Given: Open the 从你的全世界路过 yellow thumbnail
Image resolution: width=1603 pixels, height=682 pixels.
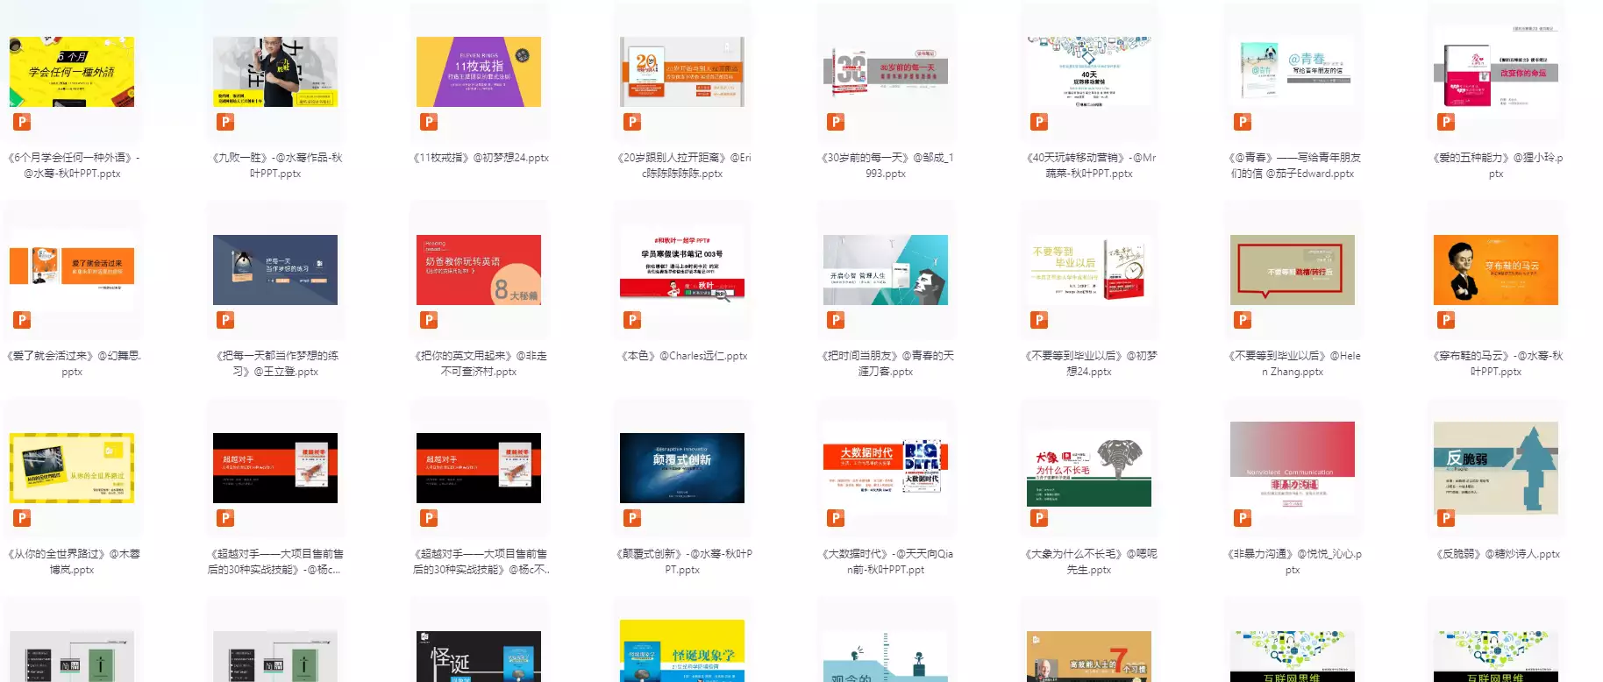Looking at the screenshot, I should [72, 468].
